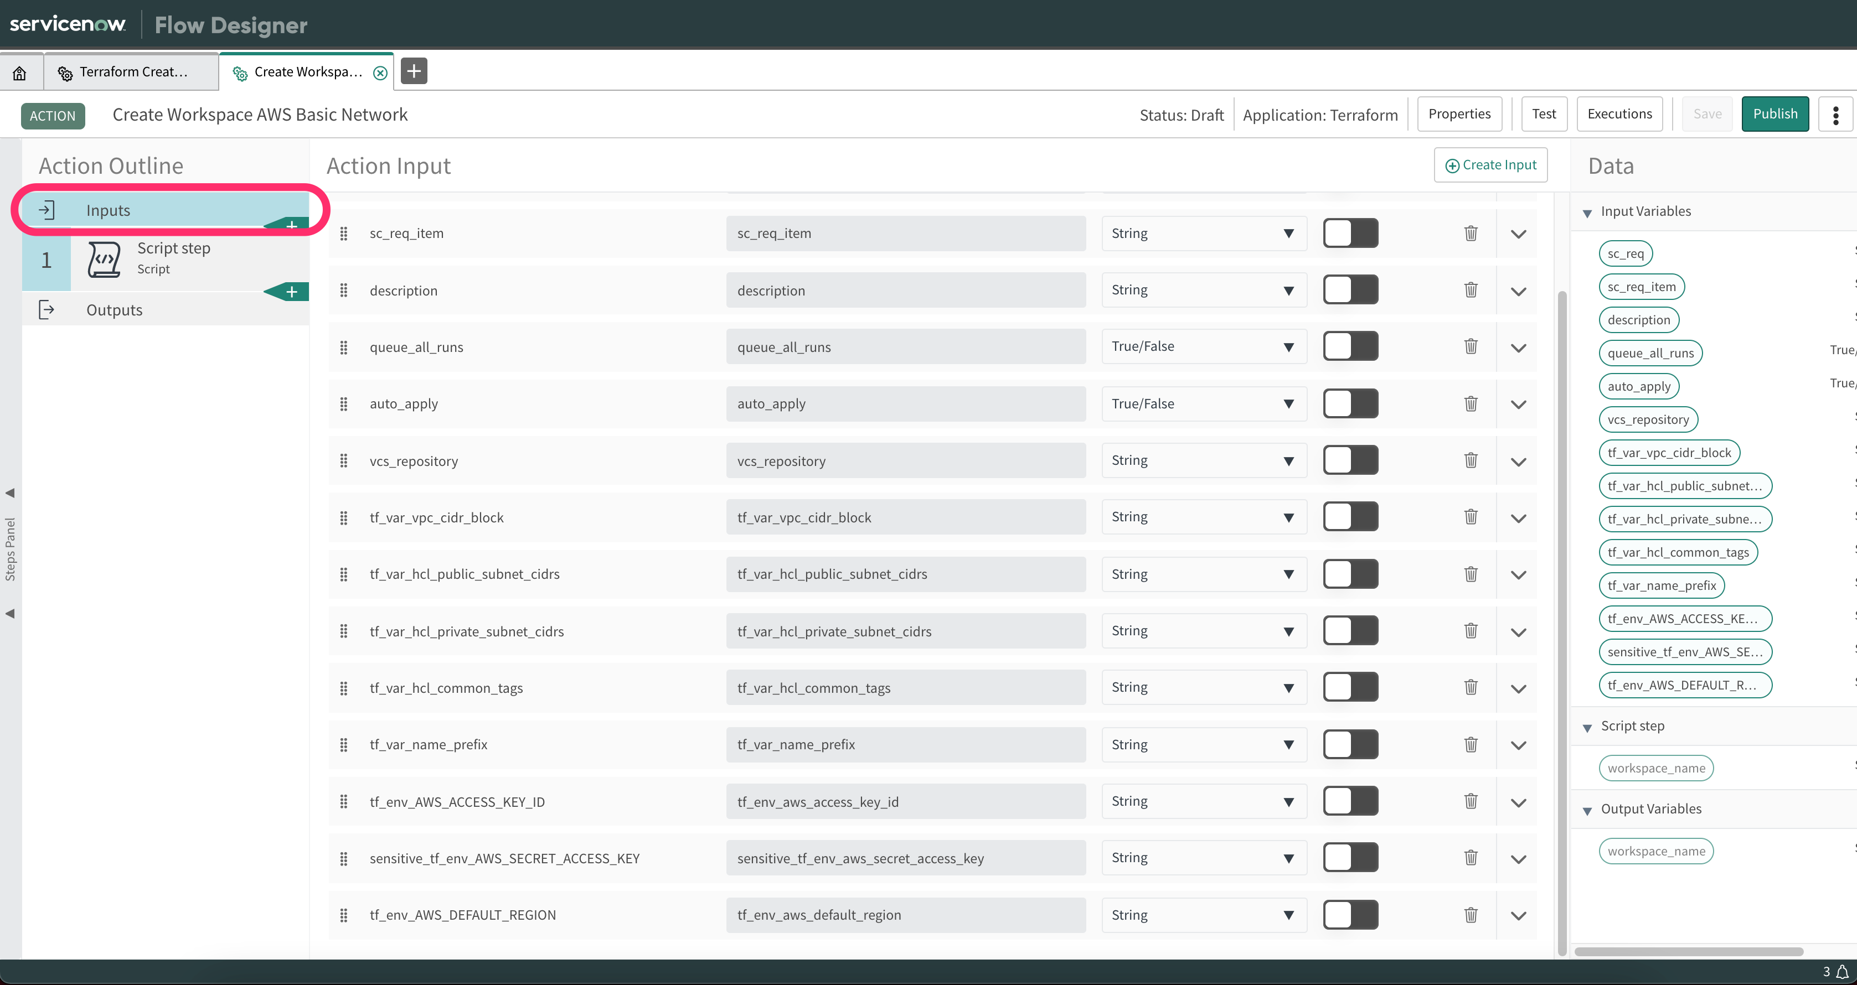Delete the description input with its trash icon
1857x985 pixels.
(1471, 289)
